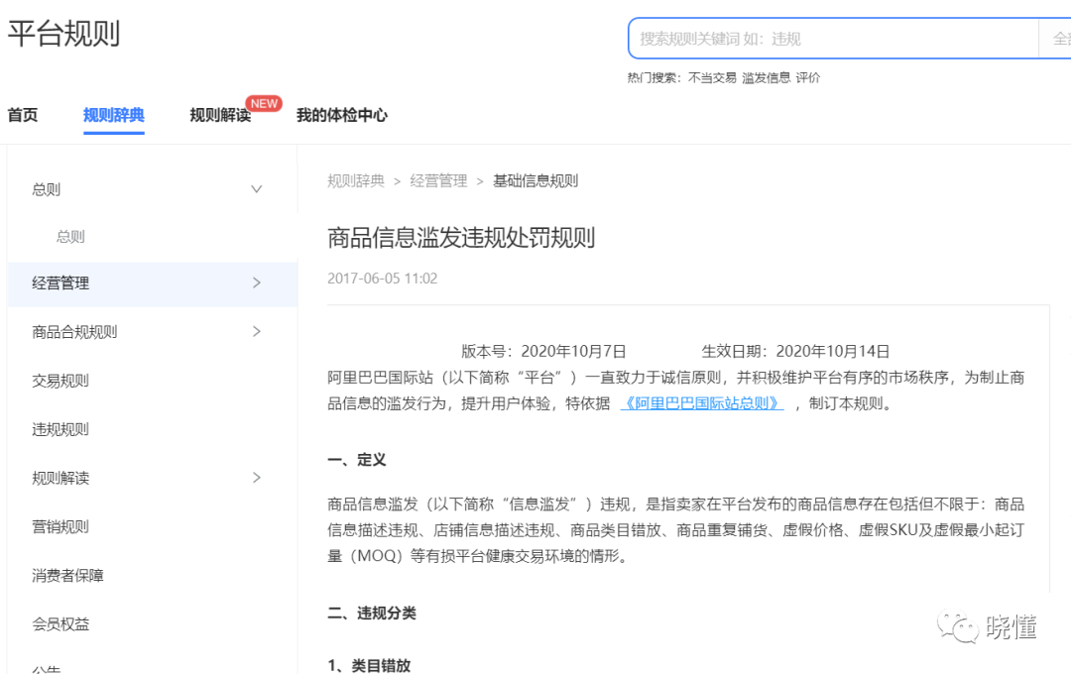Open 违规规则 in the sidebar
The image size is (1071, 674).
(x=60, y=429)
